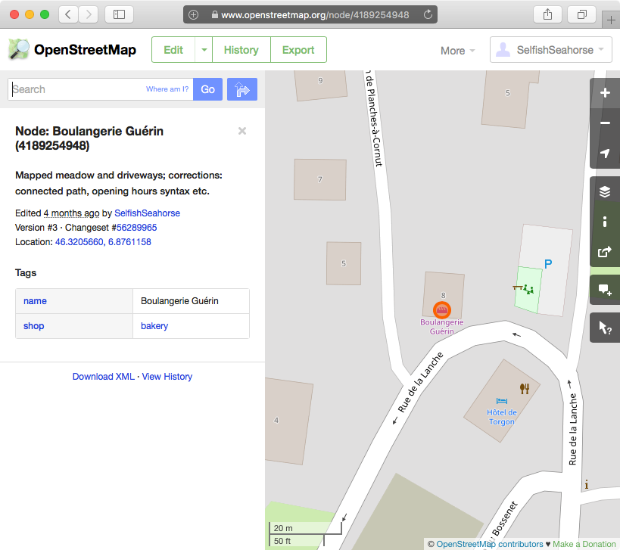
Task: Open the map key info panel
Action: pos(605,222)
